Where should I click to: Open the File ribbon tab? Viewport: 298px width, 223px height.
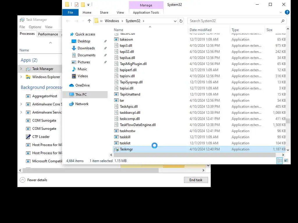pyautogui.click(x=70, y=12)
